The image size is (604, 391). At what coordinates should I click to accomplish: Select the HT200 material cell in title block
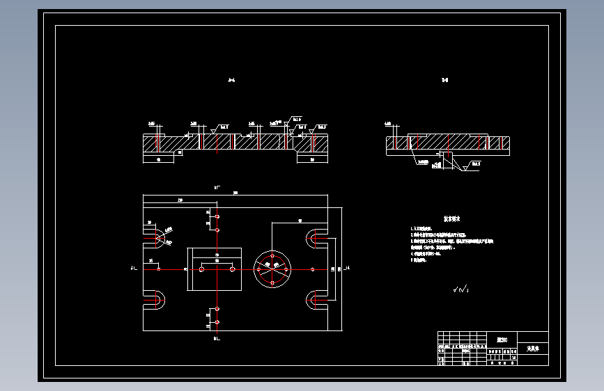502,340
